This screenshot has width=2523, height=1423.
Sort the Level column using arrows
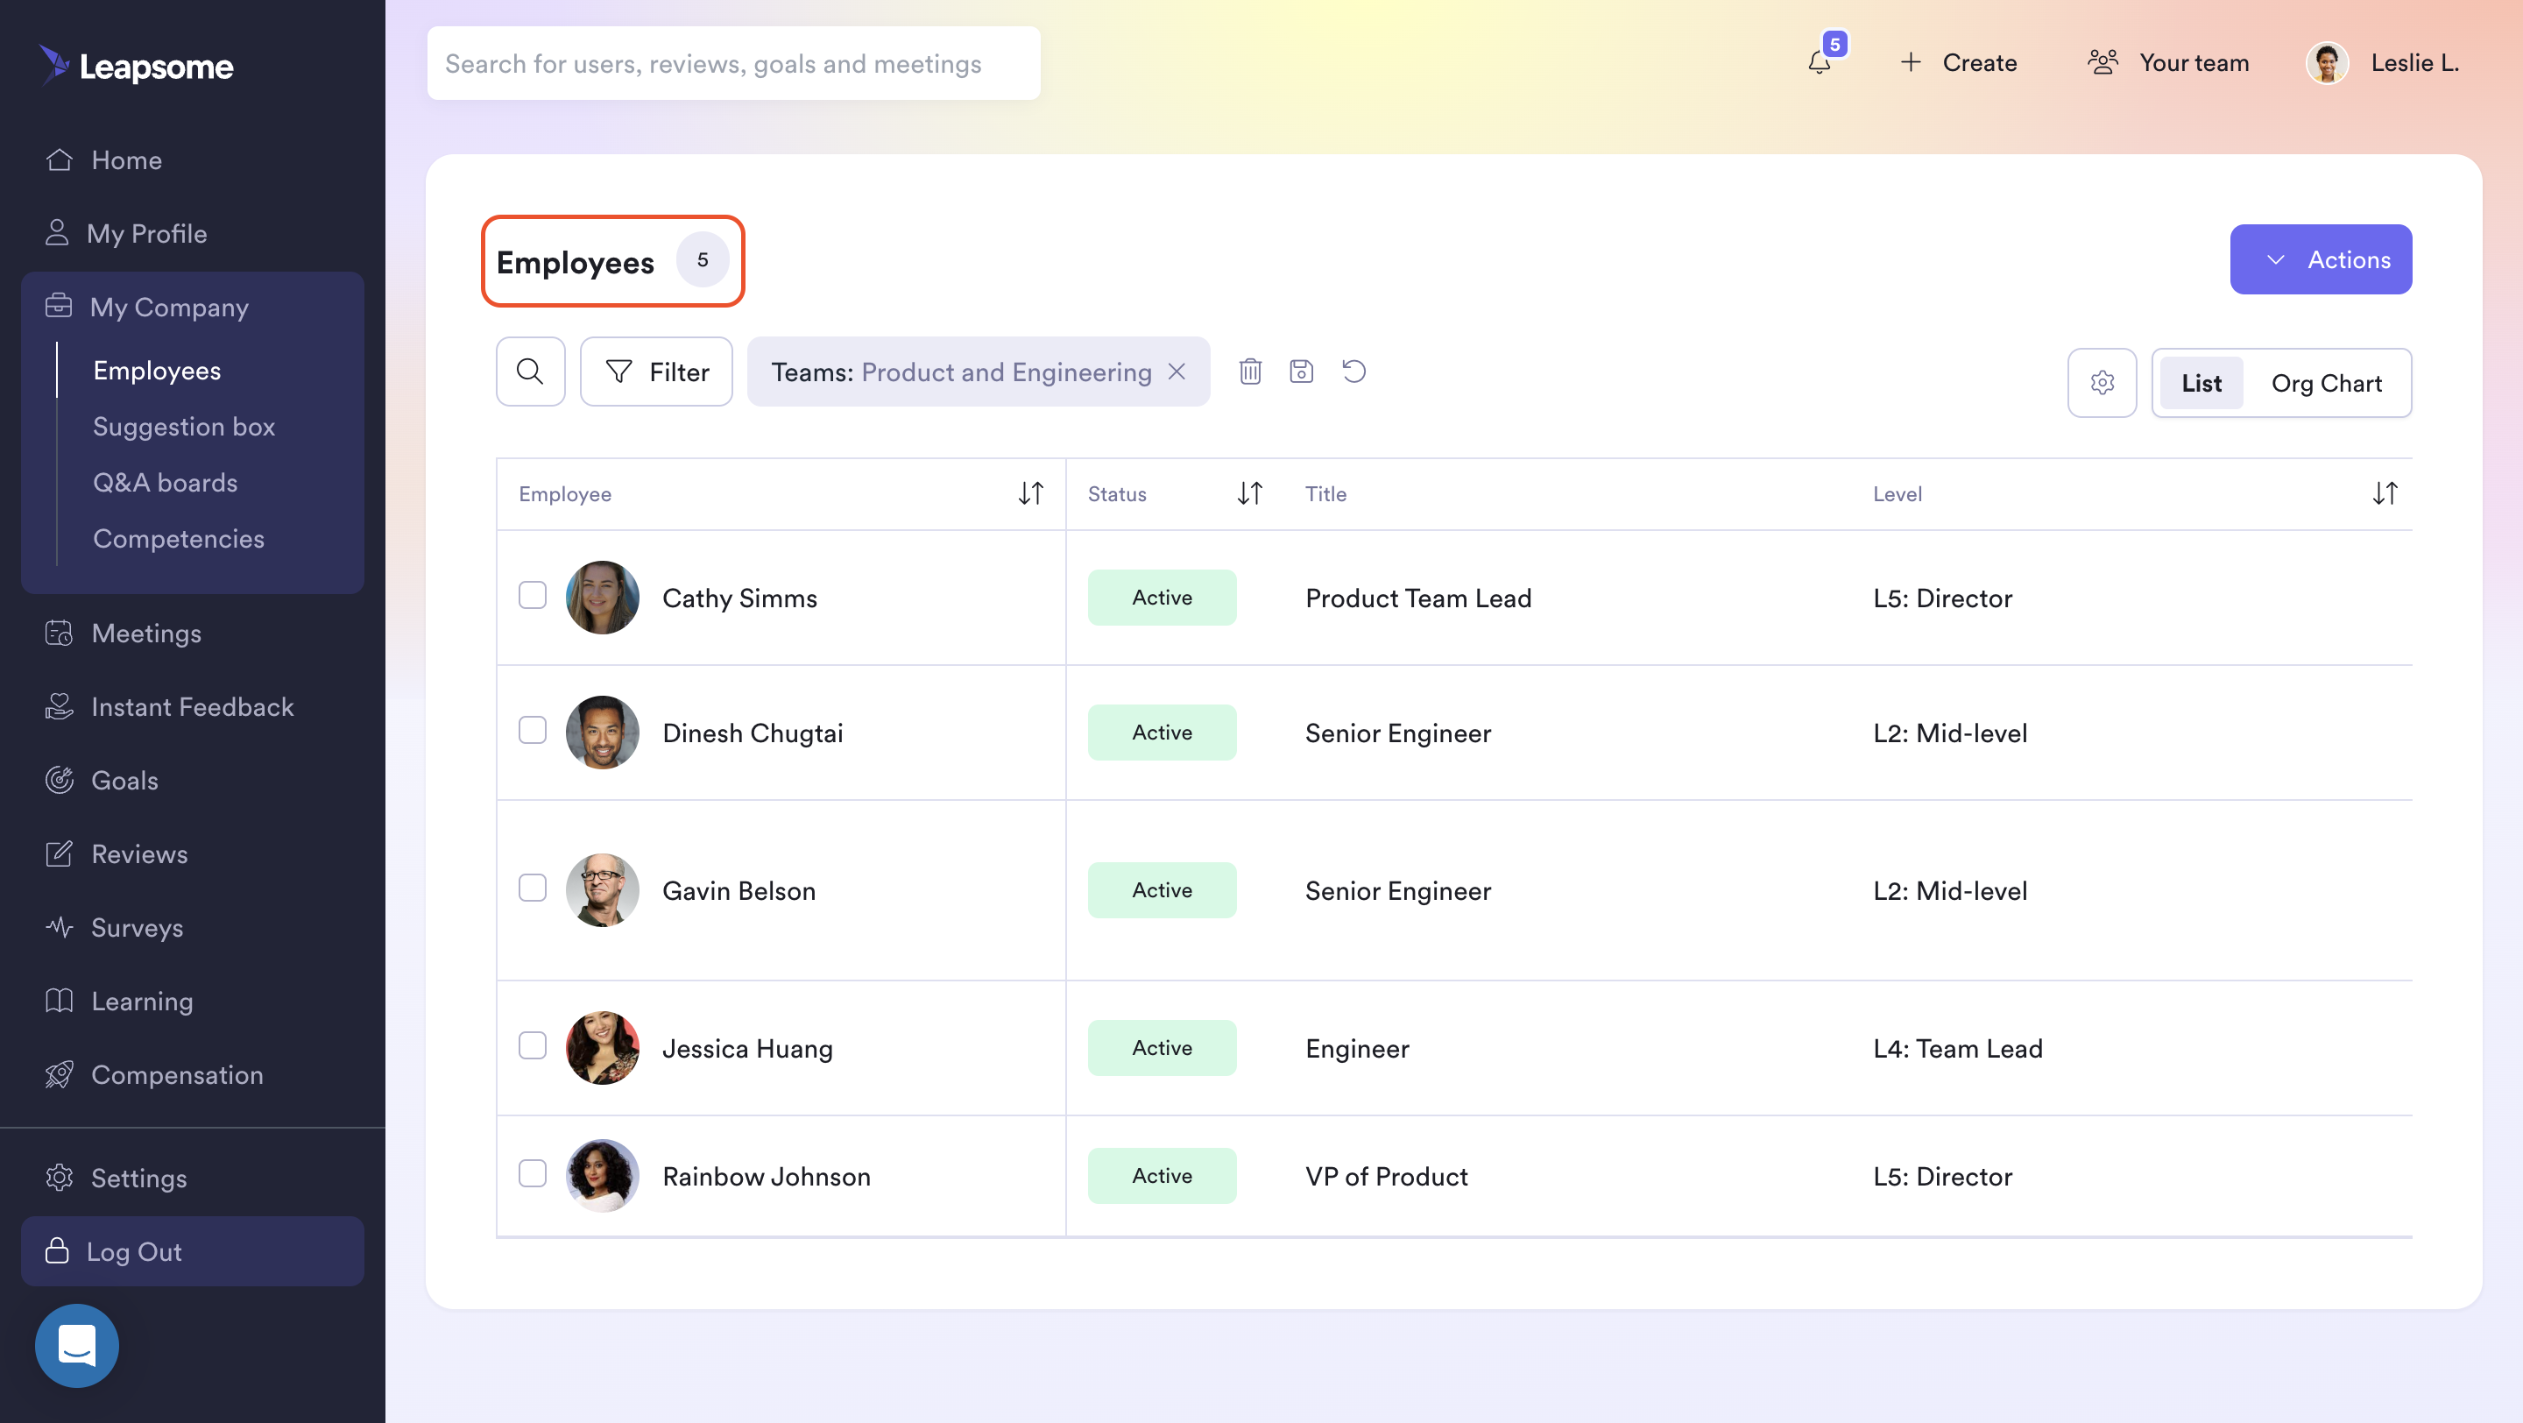point(2384,493)
